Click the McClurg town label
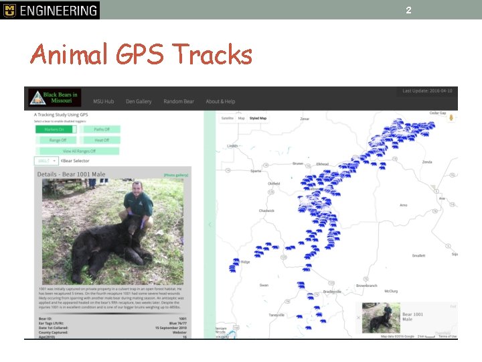This screenshot has width=482, height=362. coord(391,291)
